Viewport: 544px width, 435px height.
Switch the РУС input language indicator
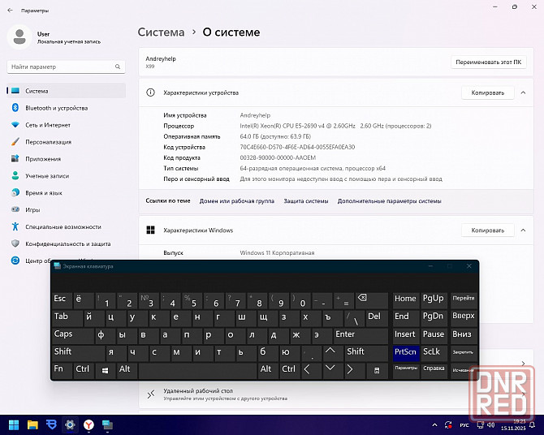tap(464, 425)
